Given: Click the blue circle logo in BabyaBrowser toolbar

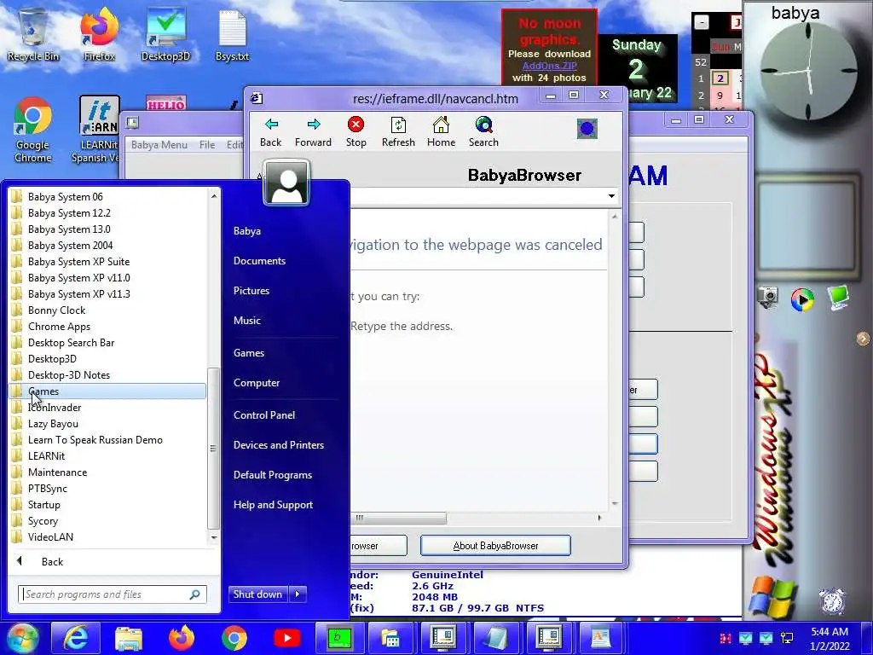Looking at the screenshot, I should [587, 129].
